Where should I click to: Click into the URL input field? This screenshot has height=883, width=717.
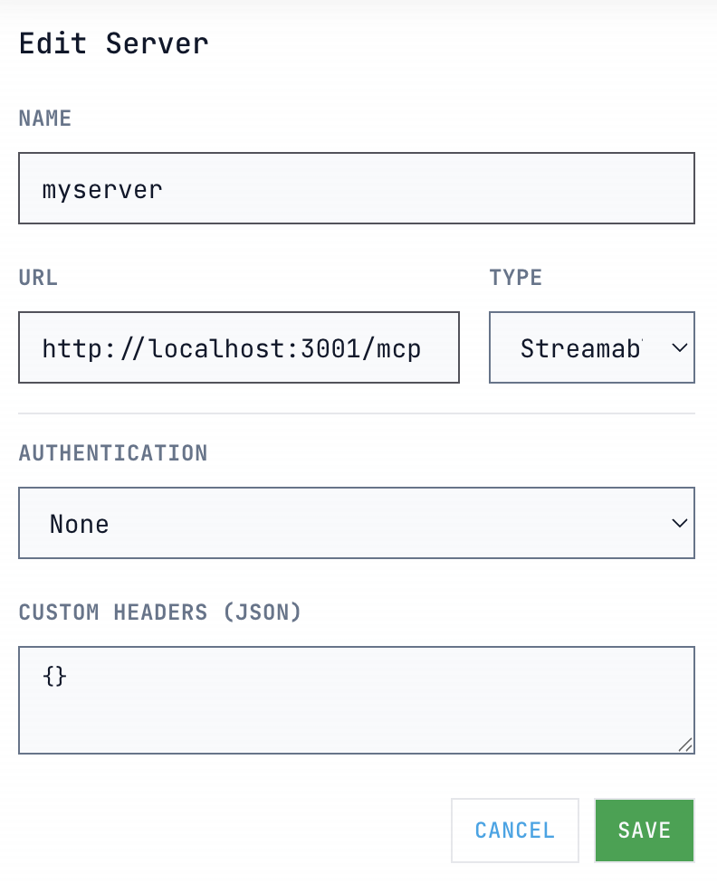click(238, 348)
